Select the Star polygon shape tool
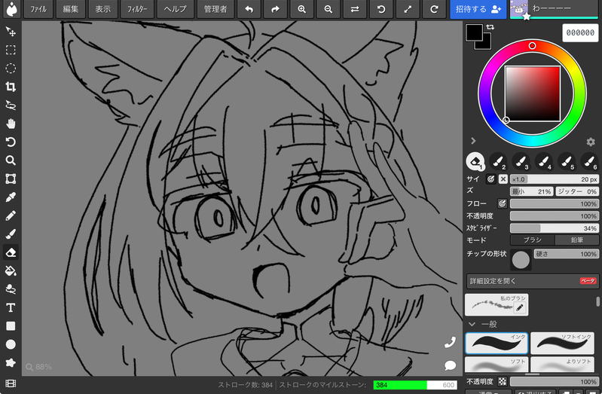Screen dimensions: 602x394 click(x=11, y=363)
